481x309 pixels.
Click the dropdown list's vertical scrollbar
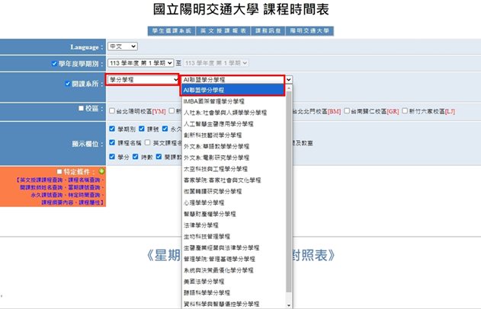tap(288, 190)
